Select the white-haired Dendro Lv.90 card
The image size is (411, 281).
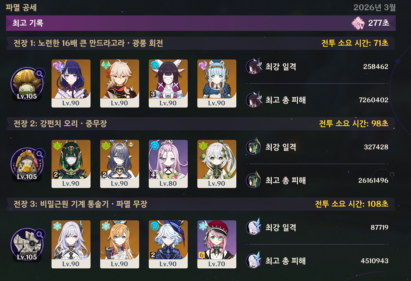(x=217, y=164)
